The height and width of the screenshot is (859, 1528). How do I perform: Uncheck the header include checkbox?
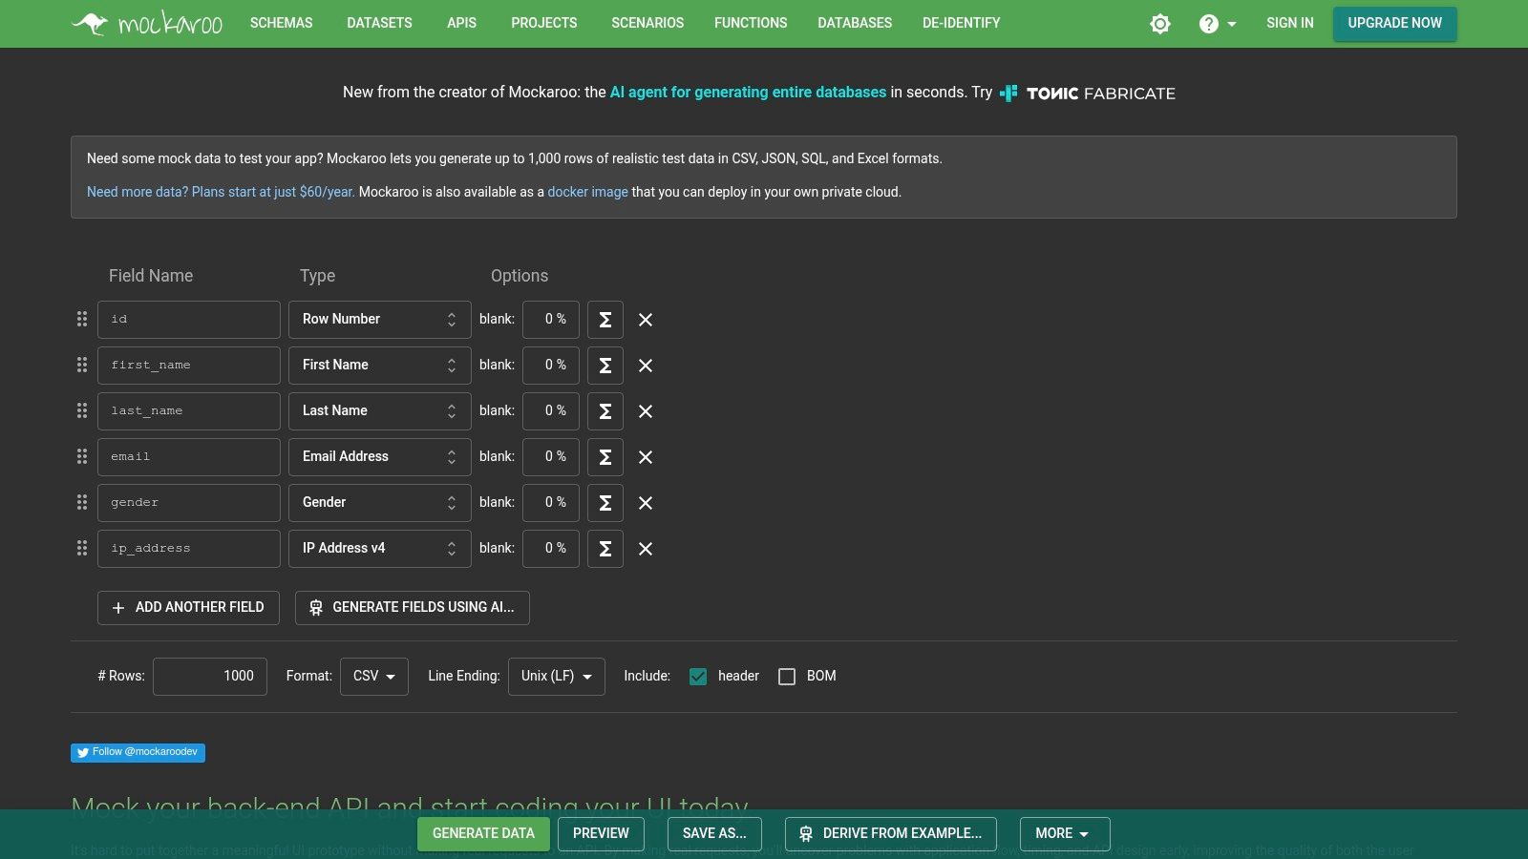point(698,677)
